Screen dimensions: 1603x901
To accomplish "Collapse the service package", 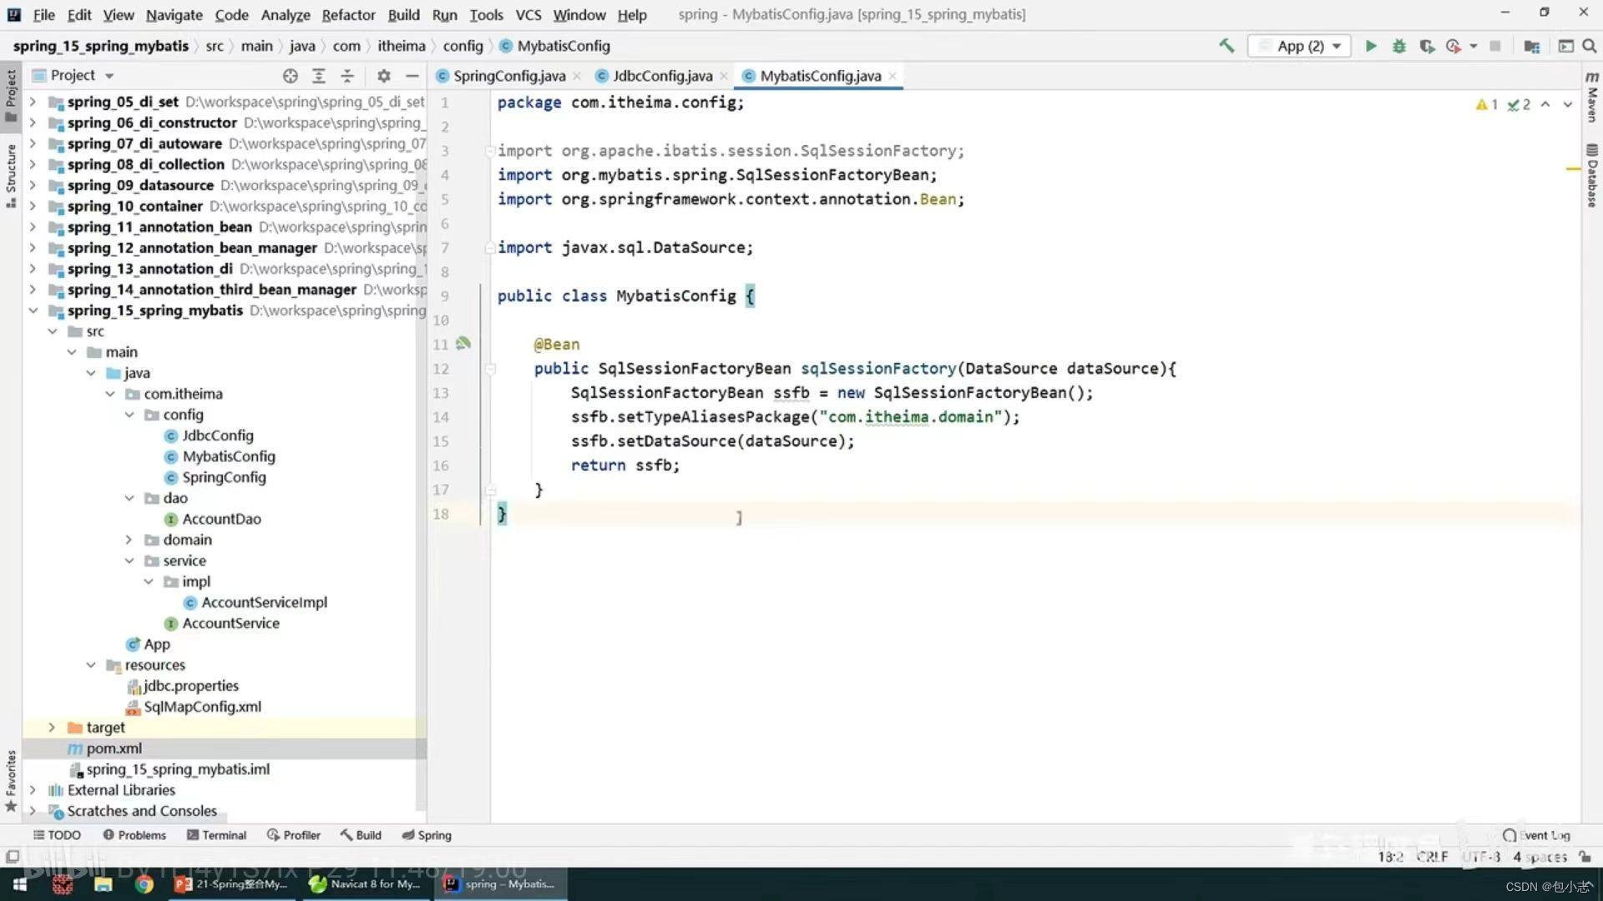I will point(129,561).
